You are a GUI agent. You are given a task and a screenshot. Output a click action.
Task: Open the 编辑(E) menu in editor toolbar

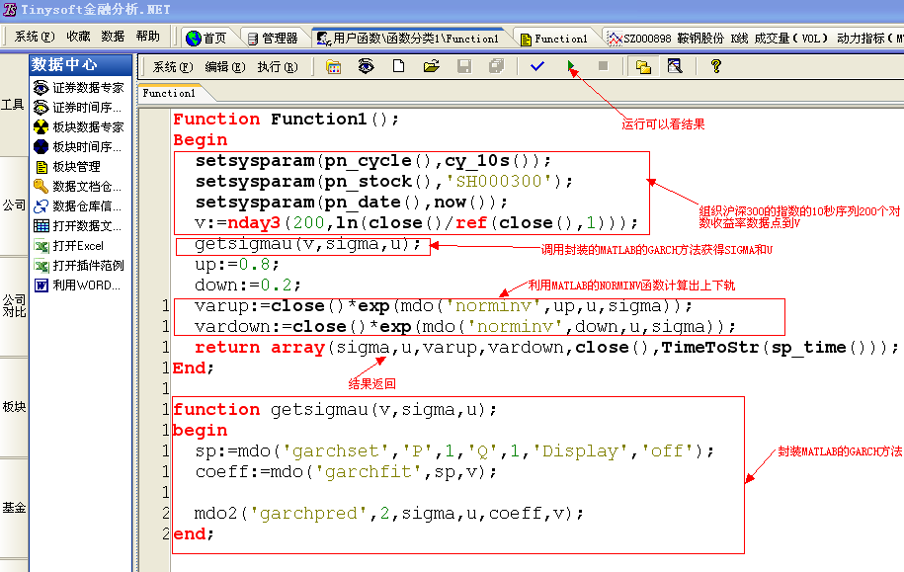tap(224, 67)
